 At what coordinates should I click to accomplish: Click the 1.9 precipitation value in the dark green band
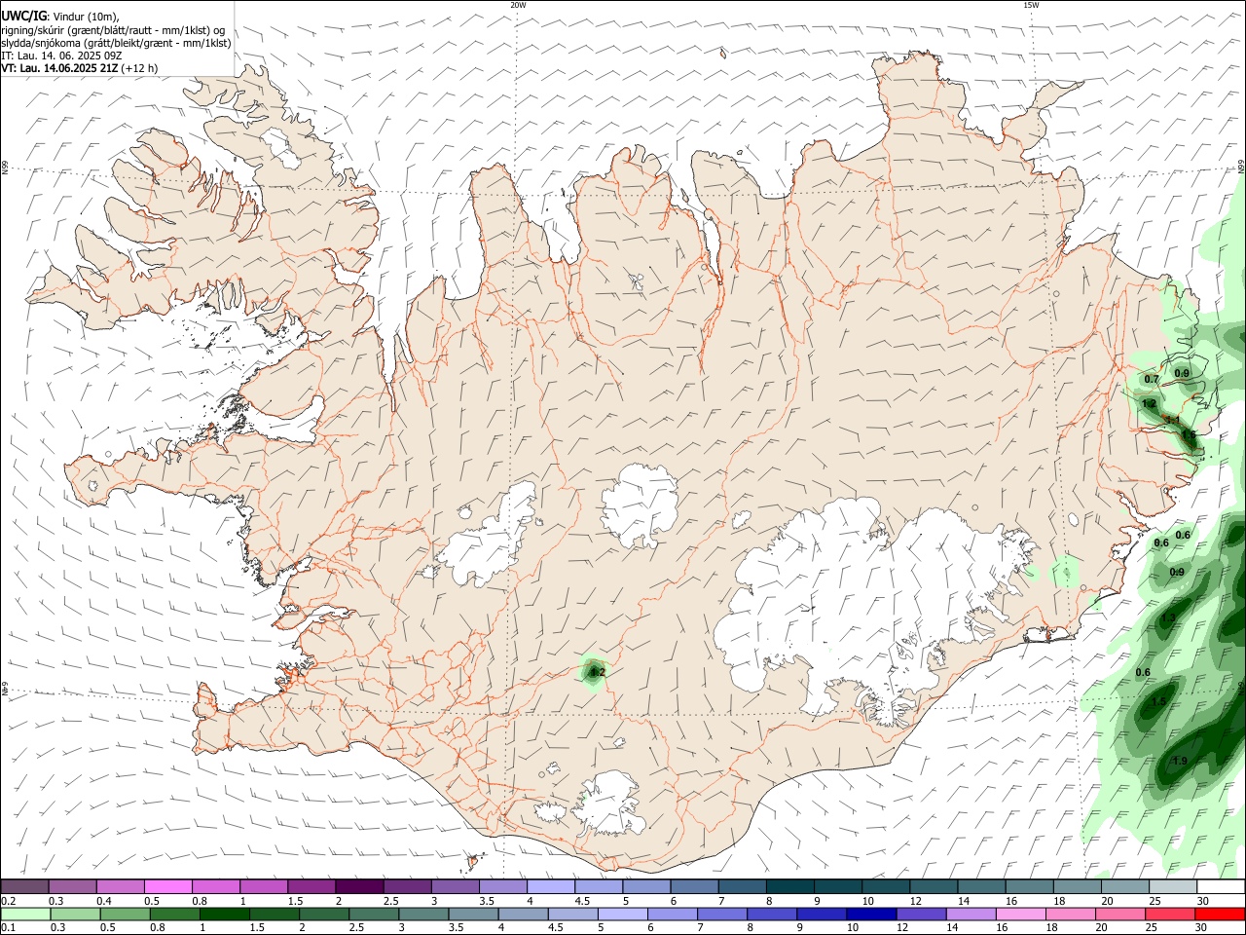[1180, 761]
